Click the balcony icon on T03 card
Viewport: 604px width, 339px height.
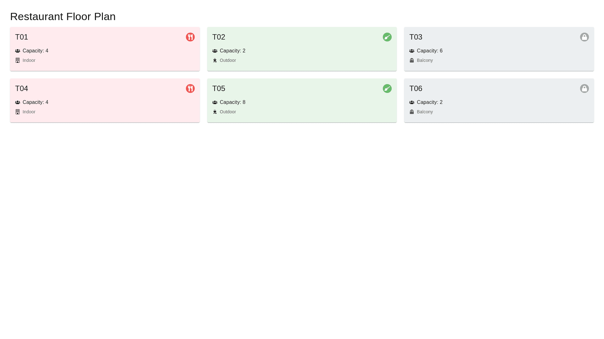(x=412, y=60)
